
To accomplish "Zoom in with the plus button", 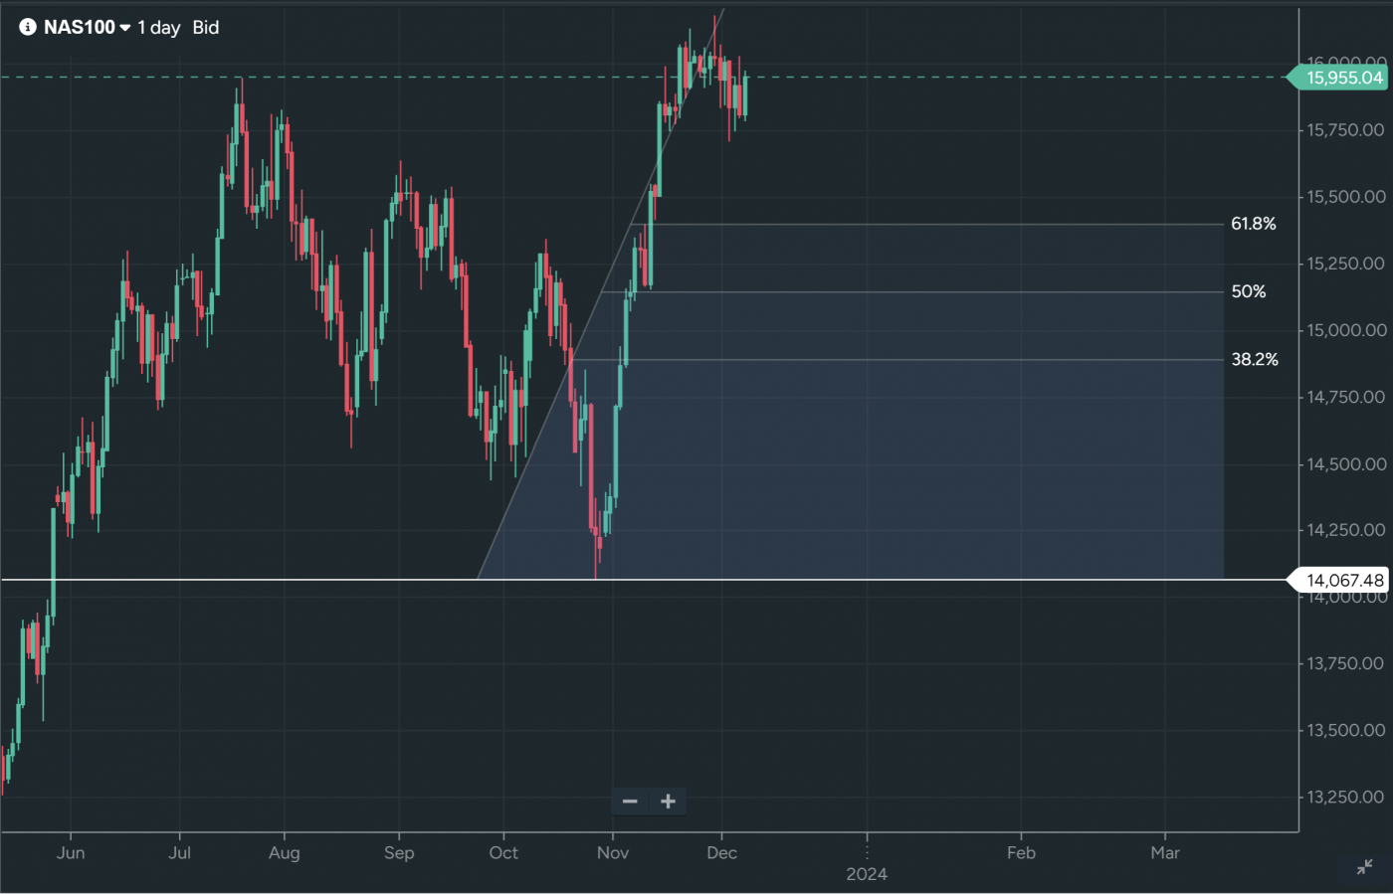I will pos(668,802).
